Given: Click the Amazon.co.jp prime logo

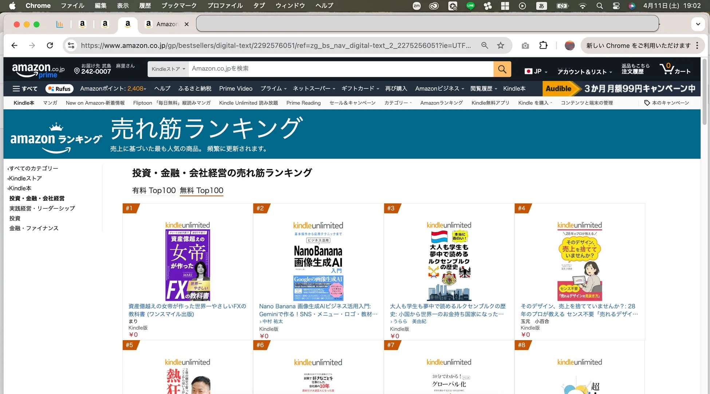Looking at the screenshot, I should click(38, 70).
